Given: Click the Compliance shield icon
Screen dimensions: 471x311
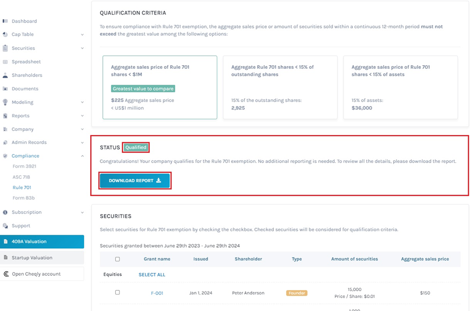Looking at the screenshot, I should (x=5, y=156).
